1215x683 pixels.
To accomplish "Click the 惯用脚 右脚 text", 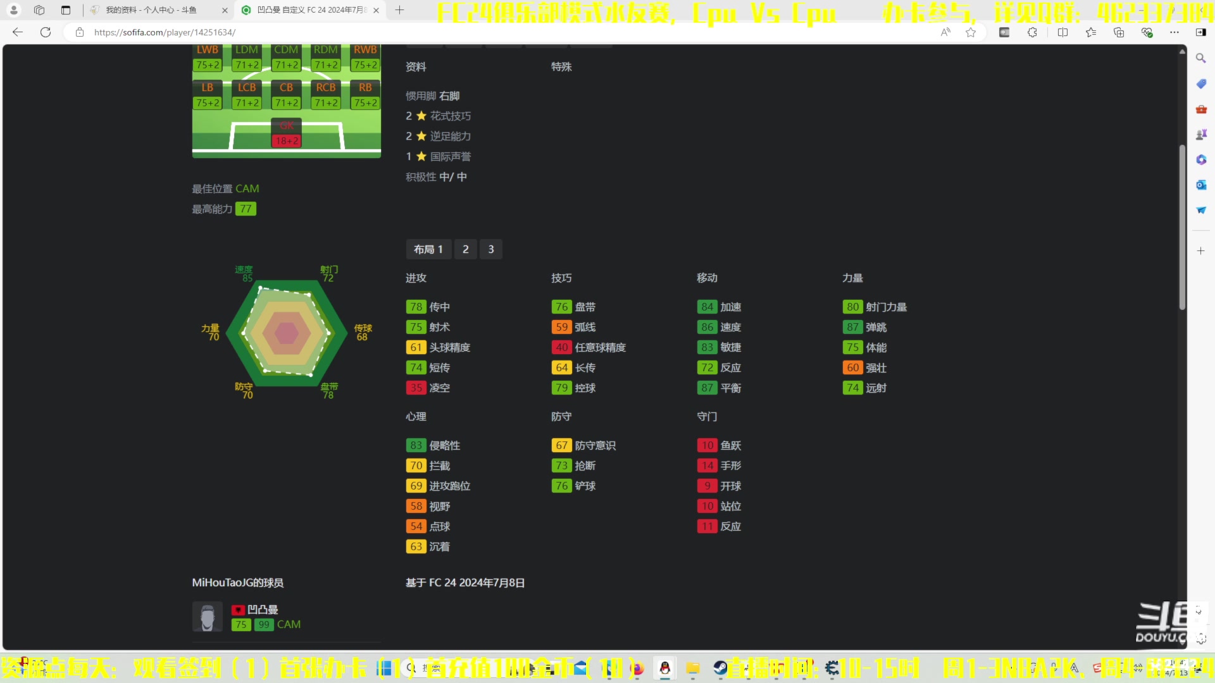I will [x=433, y=96].
